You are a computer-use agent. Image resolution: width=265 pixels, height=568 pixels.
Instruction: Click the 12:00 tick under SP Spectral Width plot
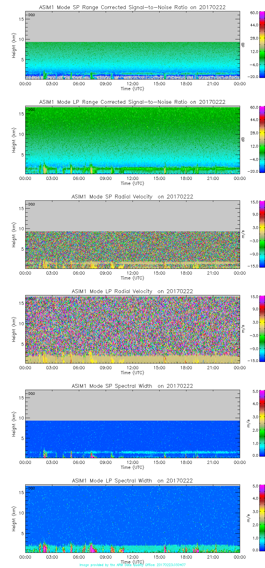coord(132,462)
